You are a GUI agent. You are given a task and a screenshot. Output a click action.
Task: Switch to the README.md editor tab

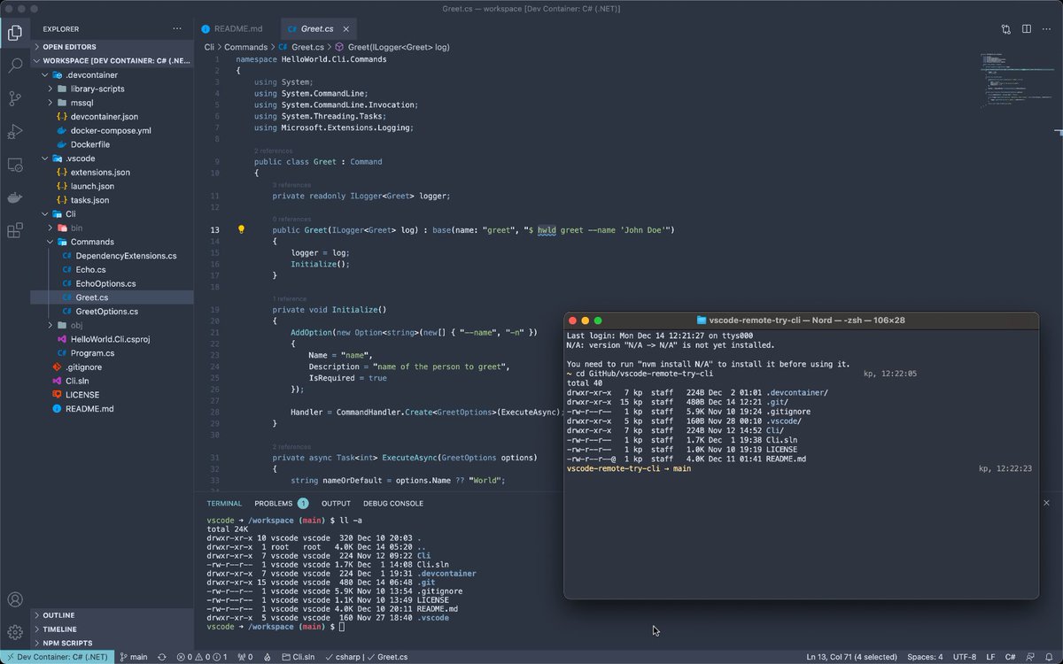[237, 28]
